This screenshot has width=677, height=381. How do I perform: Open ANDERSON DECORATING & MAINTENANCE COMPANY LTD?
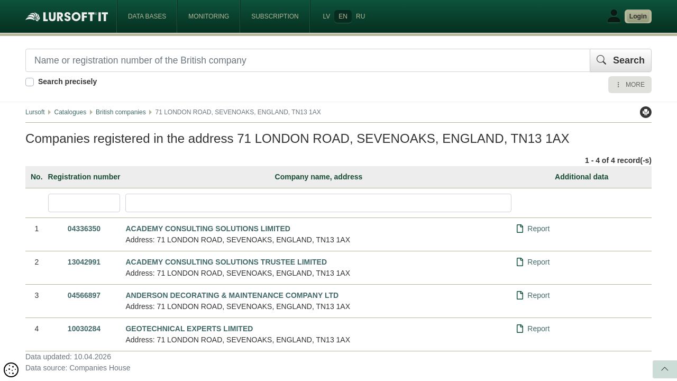click(232, 295)
